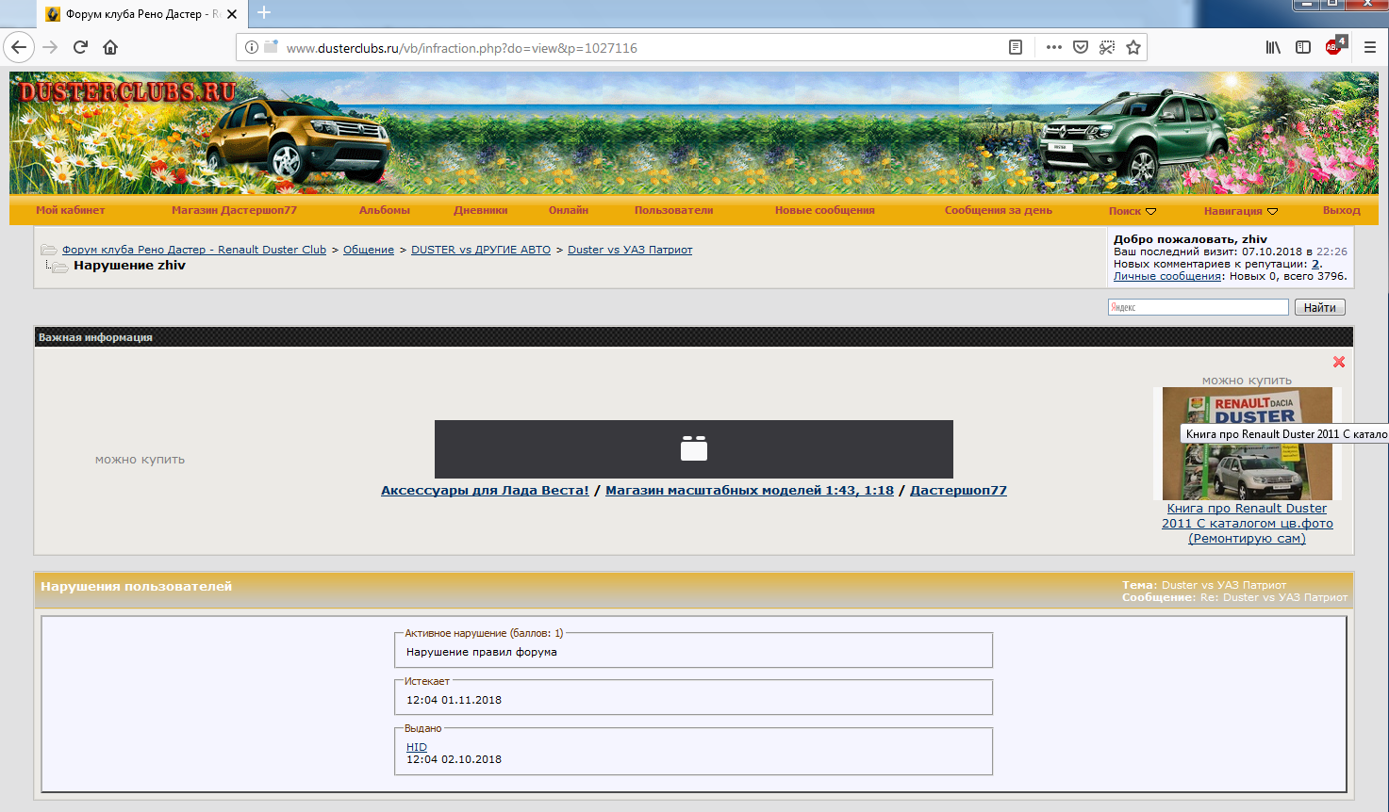Click reputation comments count 2 link
Image resolution: width=1389 pixels, height=812 pixels.
coord(1315,264)
